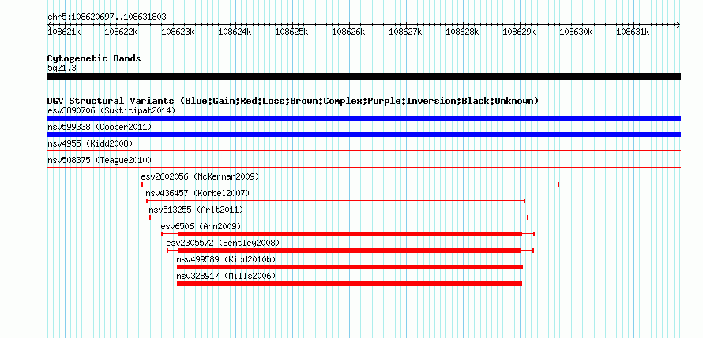This screenshot has height=338, width=703.
Task: Open the nsv4955 (Kidd2008) variant label
Action: tap(90, 143)
